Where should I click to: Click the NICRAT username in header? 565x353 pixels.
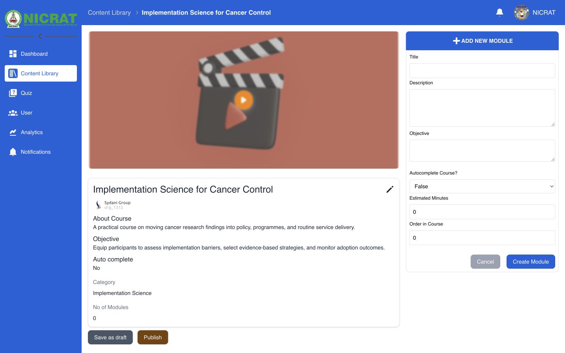pyautogui.click(x=544, y=13)
